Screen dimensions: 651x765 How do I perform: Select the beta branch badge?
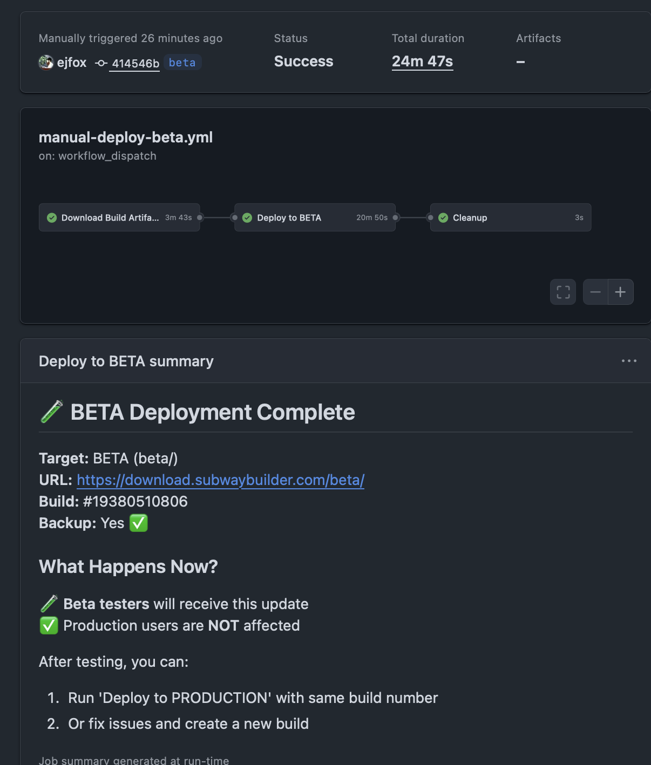pyautogui.click(x=182, y=62)
